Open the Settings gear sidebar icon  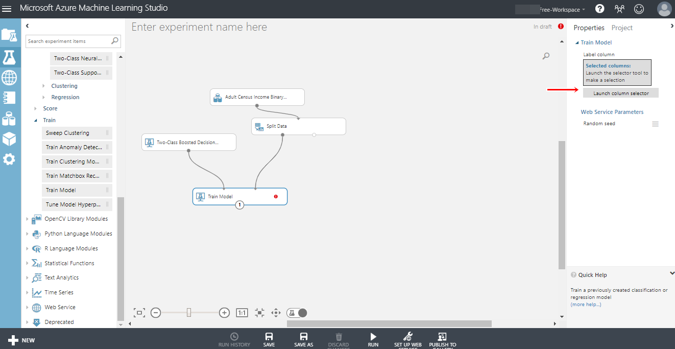click(x=9, y=159)
